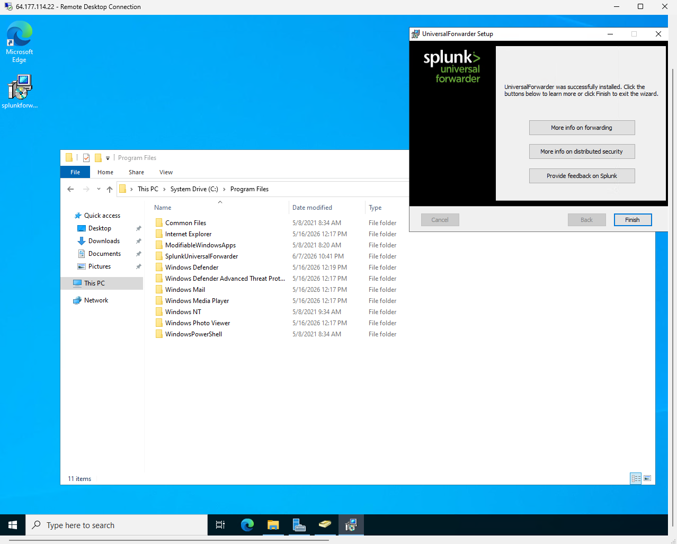Click pin icon next to Desktop
This screenshot has width=677, height=544.
[x=138, y=228]
